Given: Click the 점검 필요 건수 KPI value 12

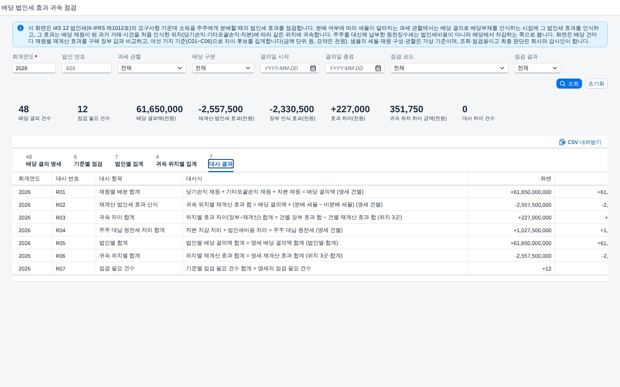Looking at the screenshot, I should [x=83, y=109].
